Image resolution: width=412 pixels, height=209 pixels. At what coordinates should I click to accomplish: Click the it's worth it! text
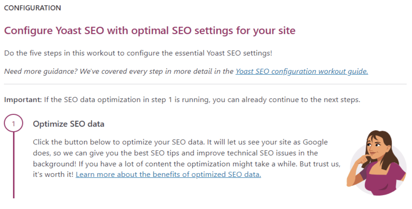click(53, 174)
